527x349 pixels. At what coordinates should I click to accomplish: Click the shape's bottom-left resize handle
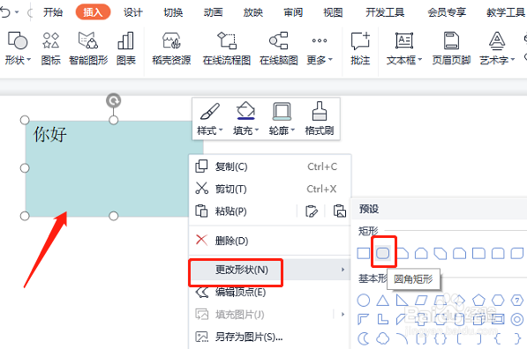pos(25,216)
